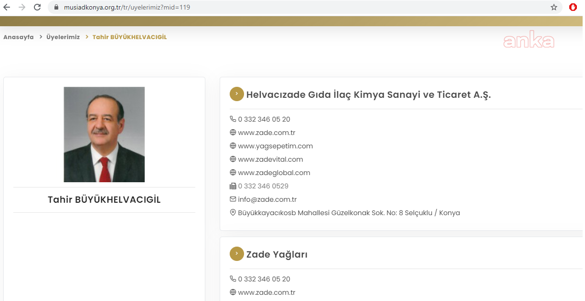Viewport: 585px width, 301px height.
Task: Click info@zade.com.tr email address
Action: click(x=267, y=199)
